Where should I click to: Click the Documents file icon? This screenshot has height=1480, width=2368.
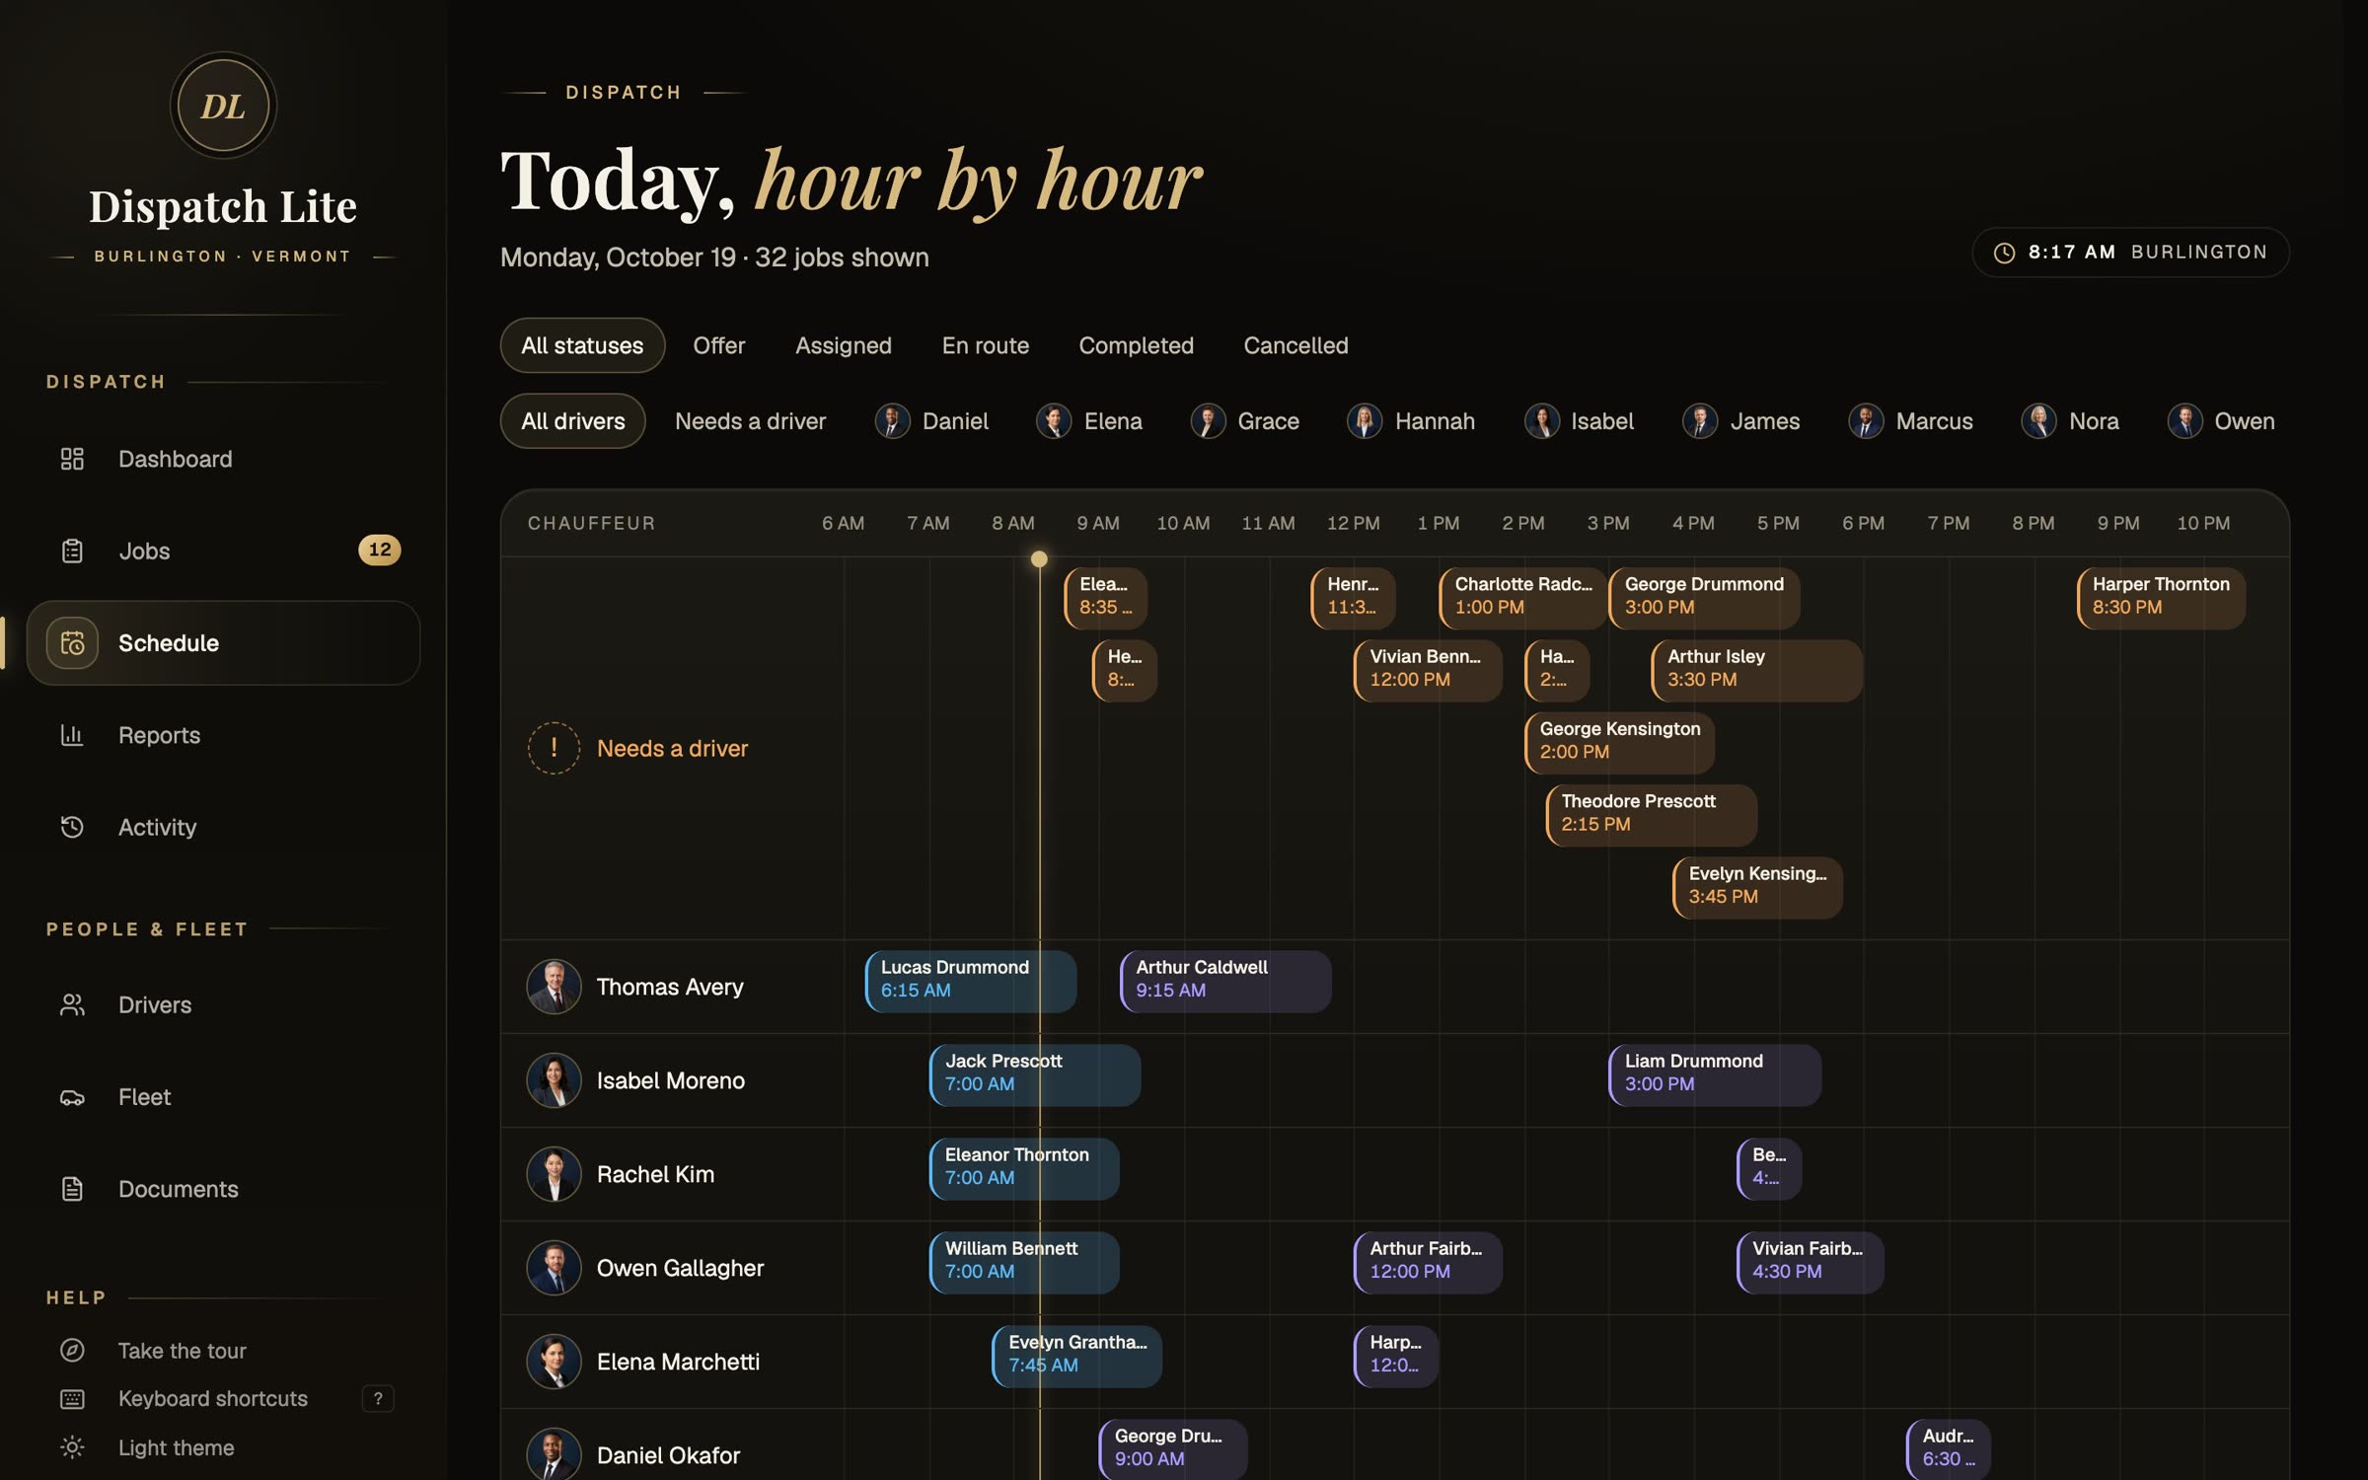72,1189
